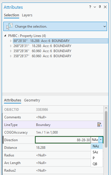This screenshot has height=175, width=111.
Task: Switch to the Layers tab
Action: (27, 15)
